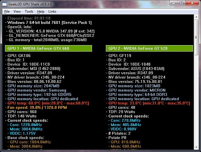Click the # Pstates: 2 line
Viewport: 201px width, 152px height.
coord(118,133)
